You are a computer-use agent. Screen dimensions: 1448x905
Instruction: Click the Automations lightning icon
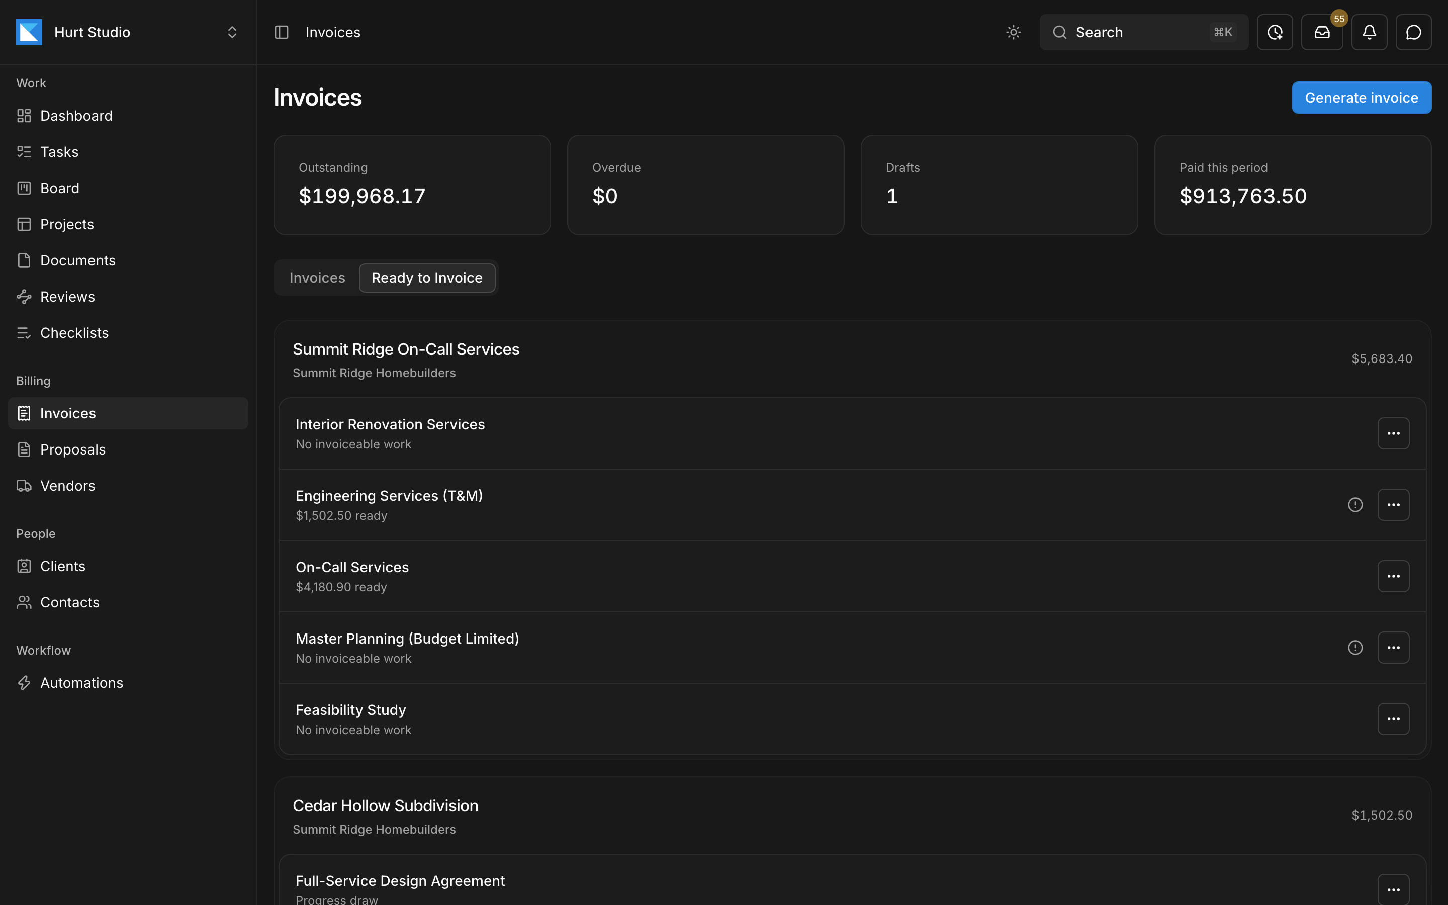[24, 683]
